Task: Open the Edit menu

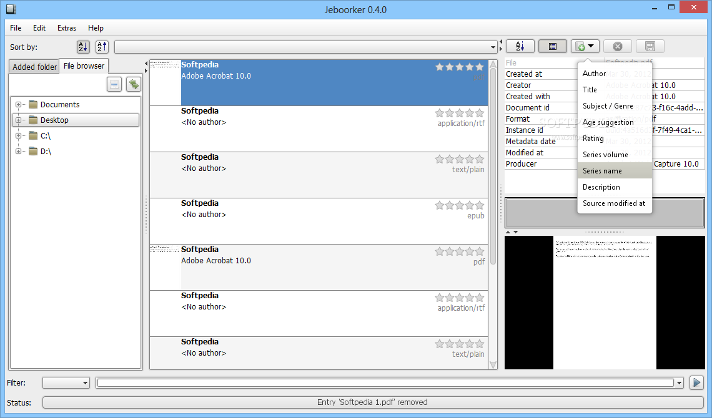Action: (39, 28)
